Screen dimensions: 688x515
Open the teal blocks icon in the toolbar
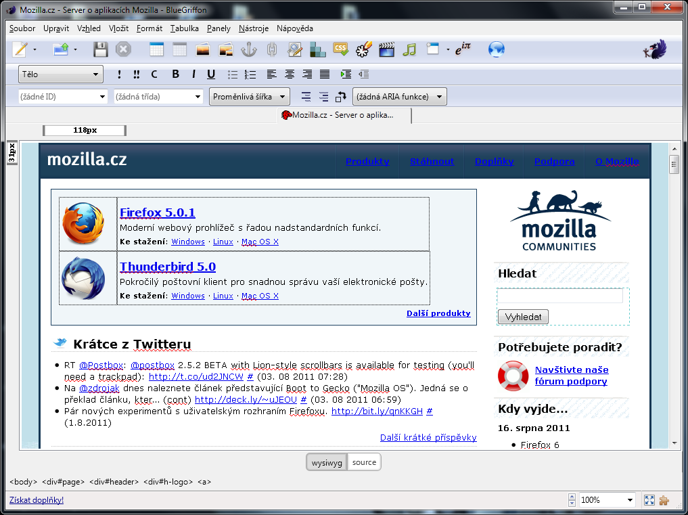[x=318, y=49]
